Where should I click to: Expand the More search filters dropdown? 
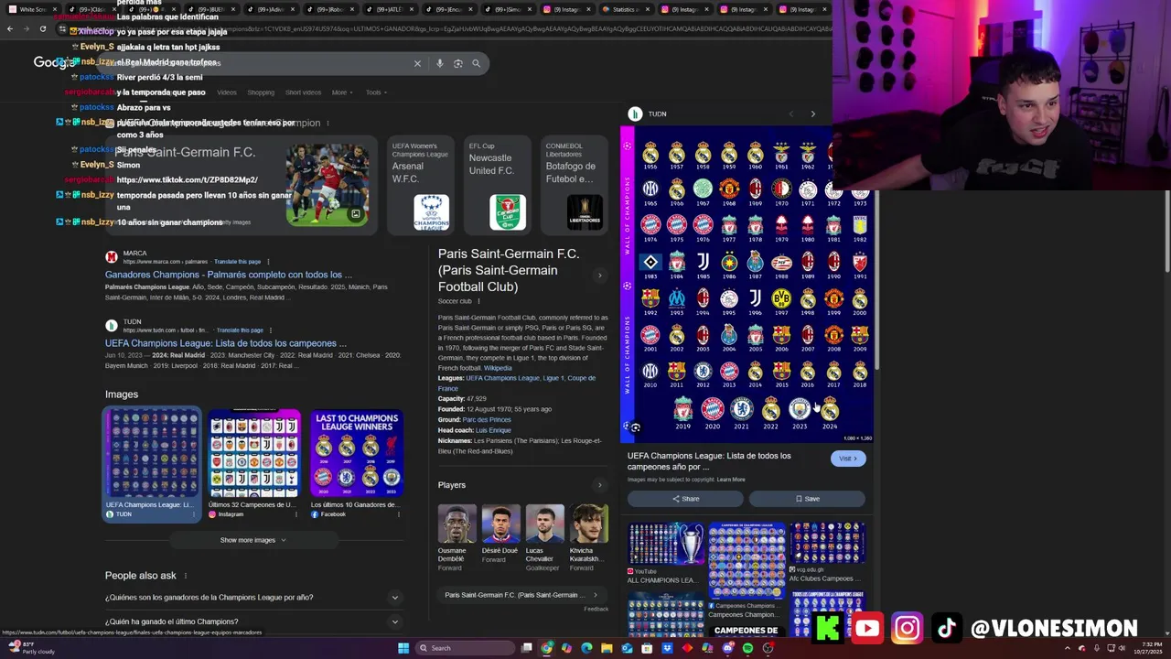coord(342,92)
